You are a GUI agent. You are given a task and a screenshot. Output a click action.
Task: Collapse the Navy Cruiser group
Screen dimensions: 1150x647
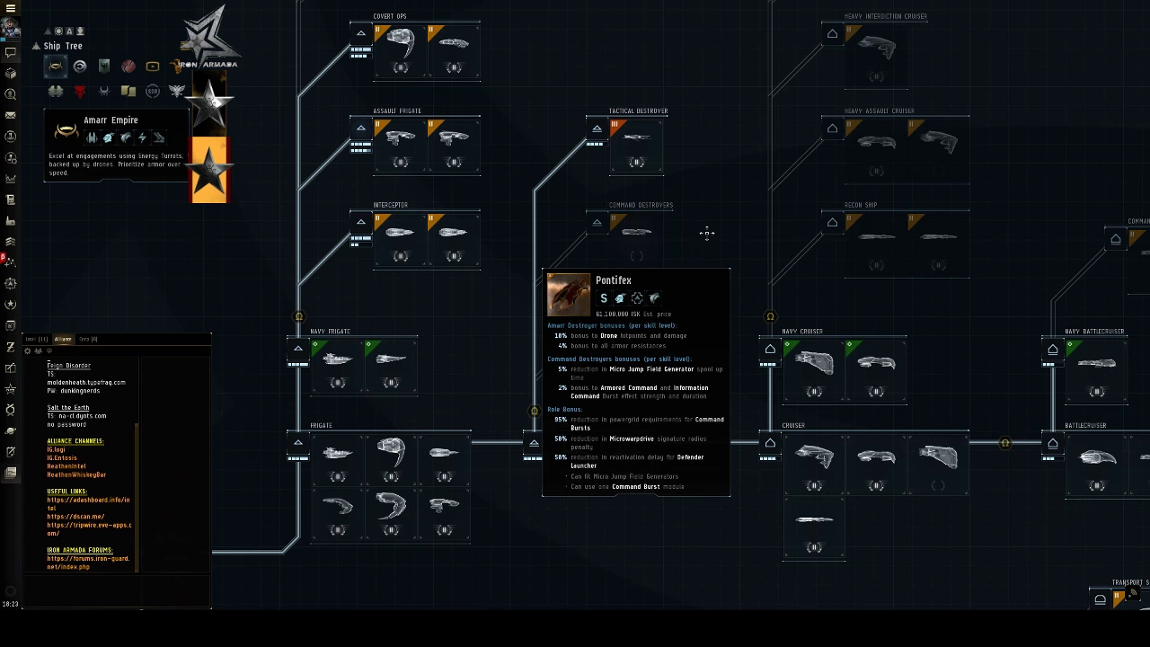coord(770,349)
